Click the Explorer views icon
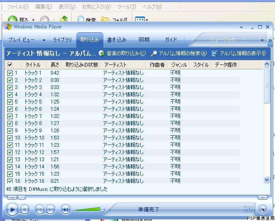275x221 pixels. (140, 19)
